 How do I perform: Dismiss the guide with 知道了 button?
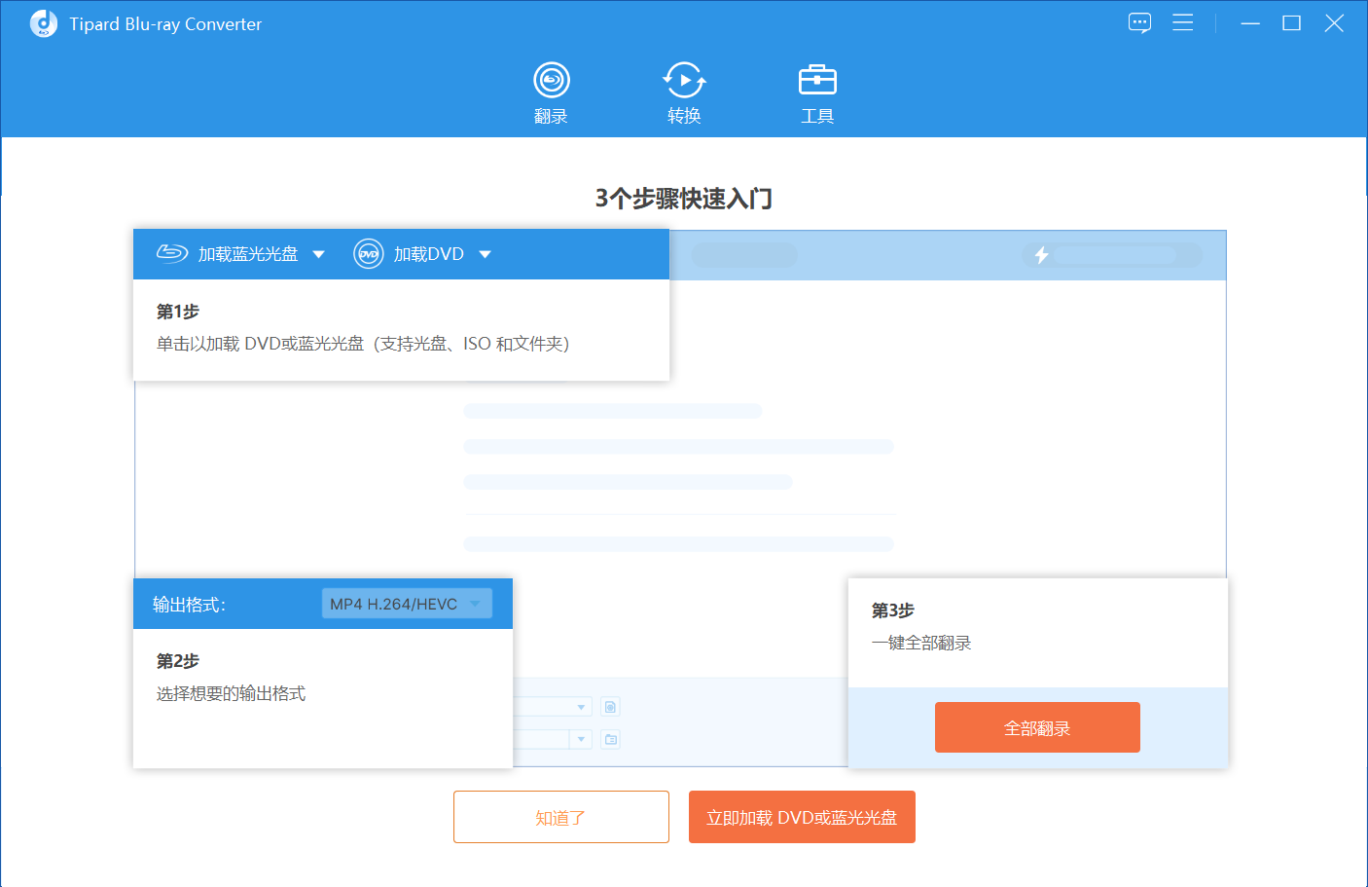point(561,817)
